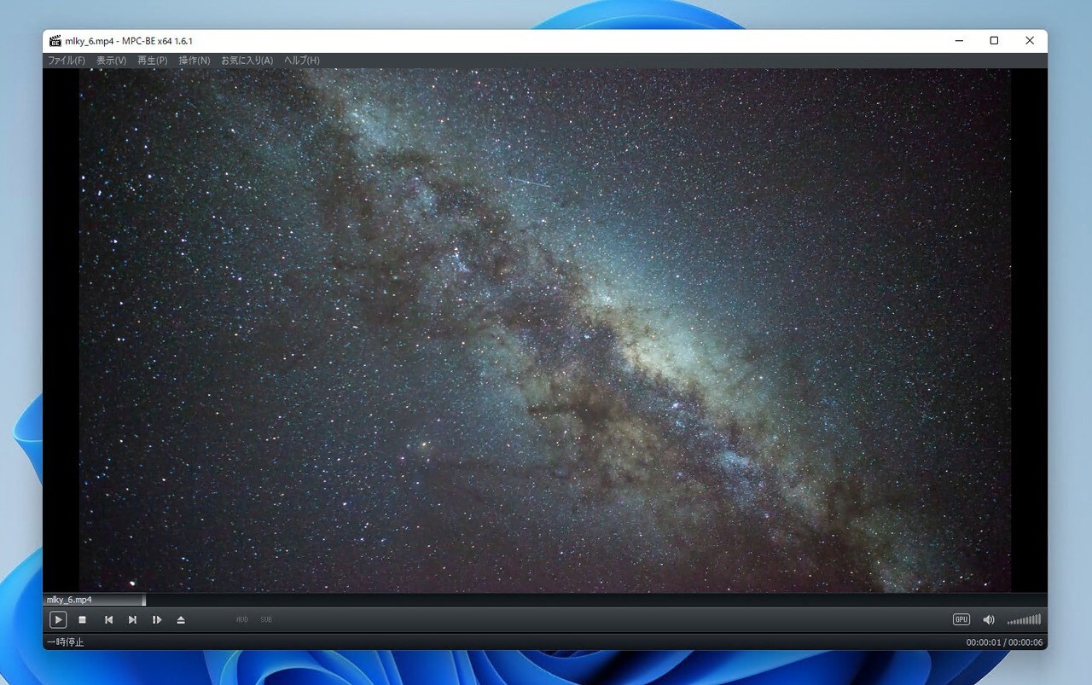This screenshot has height=685, width=1092.
Task: Close the MPC-BE window
Action: 1030,40
